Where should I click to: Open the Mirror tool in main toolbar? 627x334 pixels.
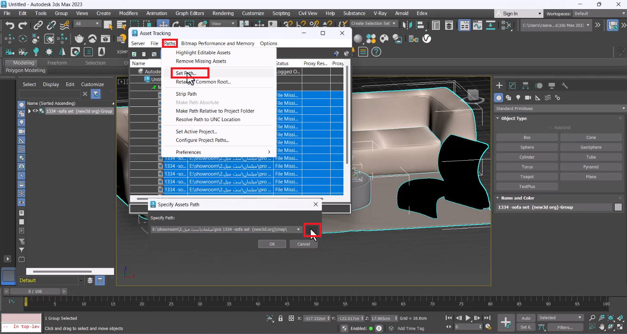(x=407, y=25)
